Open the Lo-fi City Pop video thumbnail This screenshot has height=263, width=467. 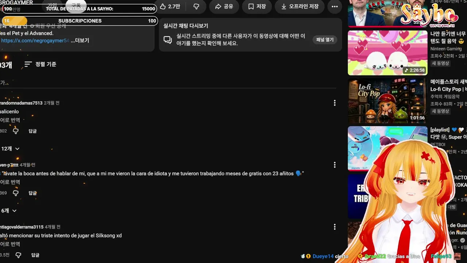(387, 100)
